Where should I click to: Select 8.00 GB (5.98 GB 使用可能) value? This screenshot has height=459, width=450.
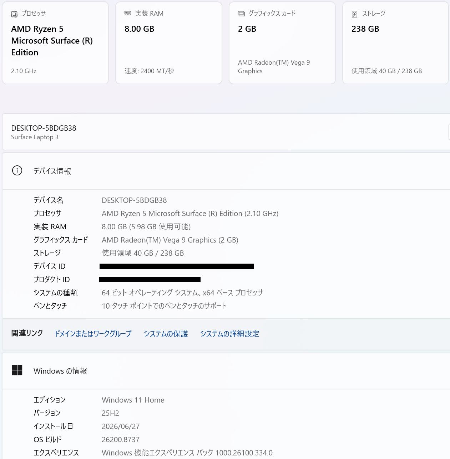tap(146, 227)
